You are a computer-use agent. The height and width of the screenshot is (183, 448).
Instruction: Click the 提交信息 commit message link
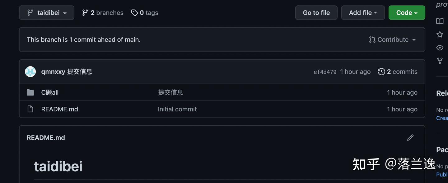170,92
